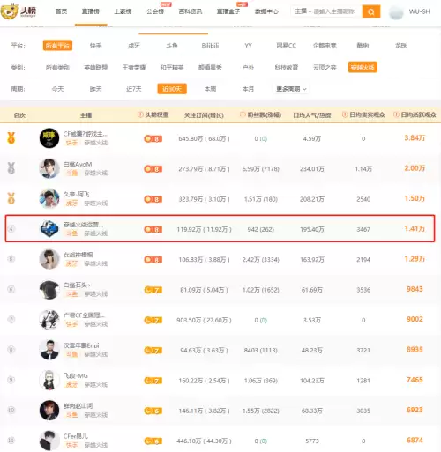Click the orange search magnifier button
This screenshot has width=441, height=452.
[x=371, y=11]
